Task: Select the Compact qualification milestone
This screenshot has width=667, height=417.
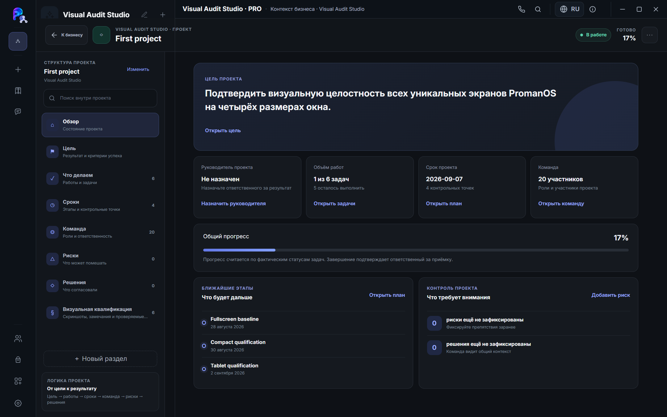Action: click(303, 346)
